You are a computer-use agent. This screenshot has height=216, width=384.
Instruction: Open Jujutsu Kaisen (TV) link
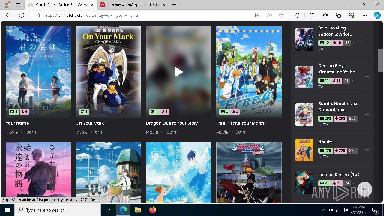point(339,175)
